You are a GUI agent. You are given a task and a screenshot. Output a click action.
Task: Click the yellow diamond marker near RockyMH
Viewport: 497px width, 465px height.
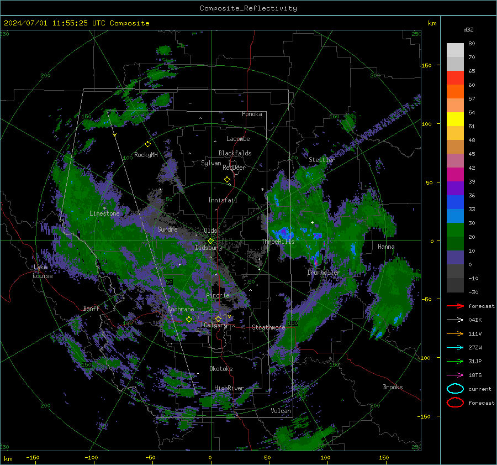click(x=147, y=144)
